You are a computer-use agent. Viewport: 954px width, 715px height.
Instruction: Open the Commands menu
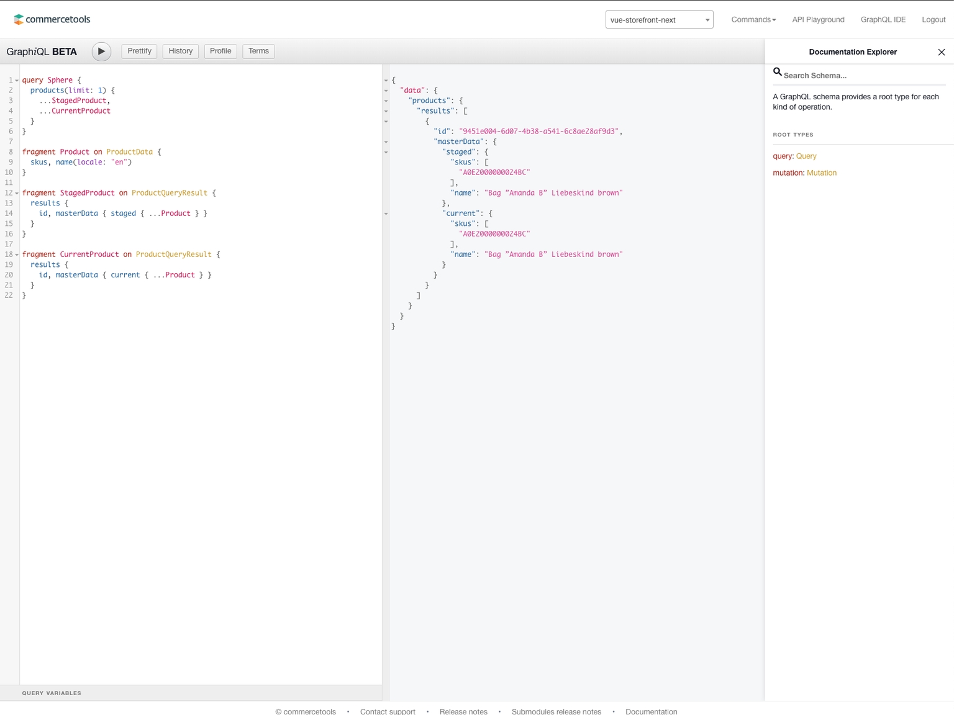coord(753,20)
